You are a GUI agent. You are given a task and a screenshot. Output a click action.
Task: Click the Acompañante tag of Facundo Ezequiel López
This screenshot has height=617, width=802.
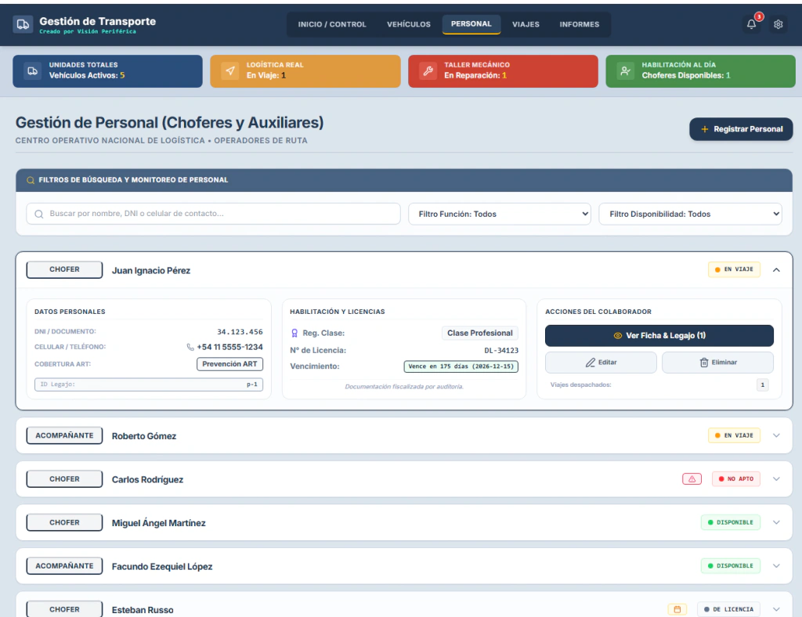64,566
